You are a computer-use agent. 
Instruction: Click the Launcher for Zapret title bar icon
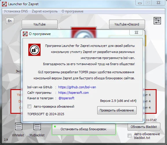click(4, 4)
